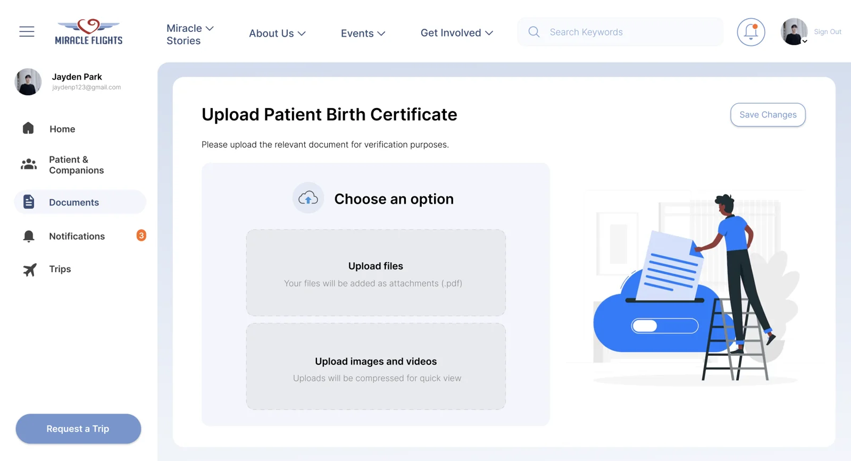Open the profile avatar dropdown in header
The height and width of the screenshot is (461, 851).
(794, 32)
